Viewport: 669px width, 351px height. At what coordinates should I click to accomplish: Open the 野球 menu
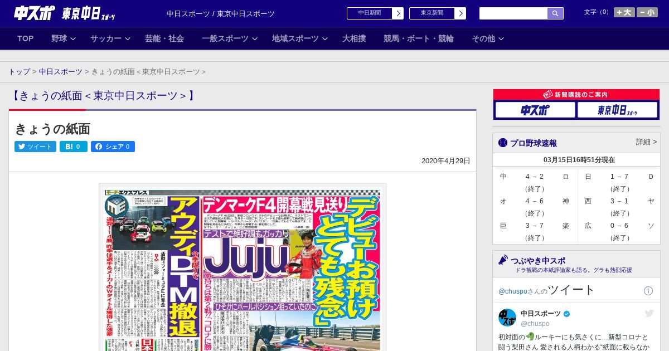tap(59, 38)
